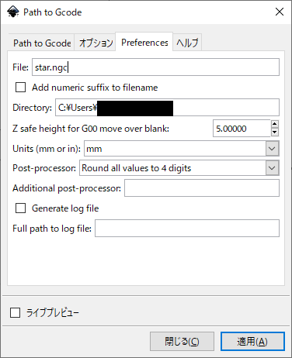Switch to the Path to Gcode tab
The image size is (292, 358).
pyautogui.click(x=42, y=43)
